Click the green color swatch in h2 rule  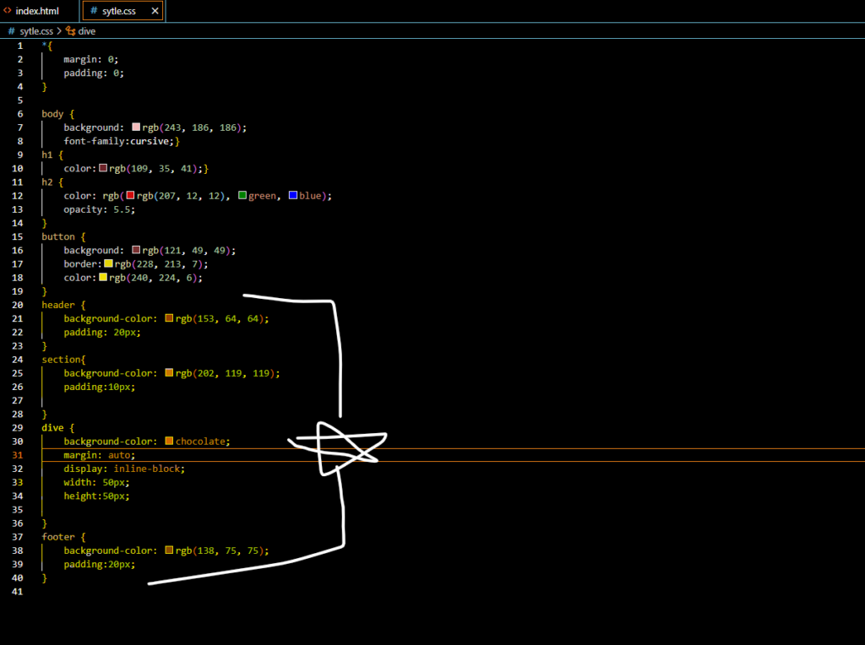point(242,196)
